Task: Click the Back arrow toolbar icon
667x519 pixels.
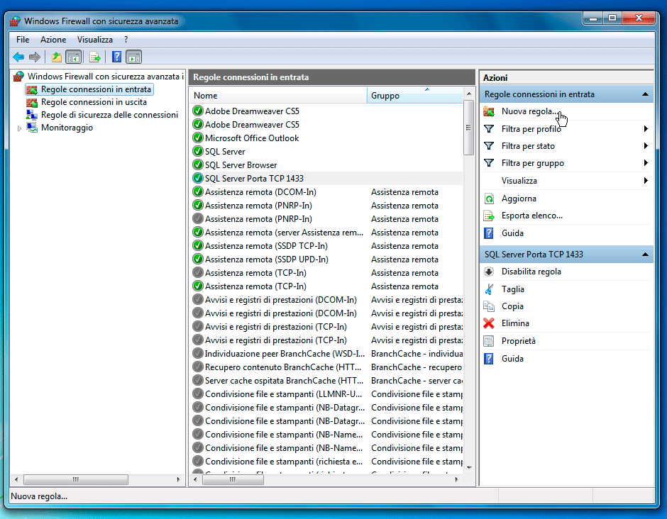Action: pos(18,57)
